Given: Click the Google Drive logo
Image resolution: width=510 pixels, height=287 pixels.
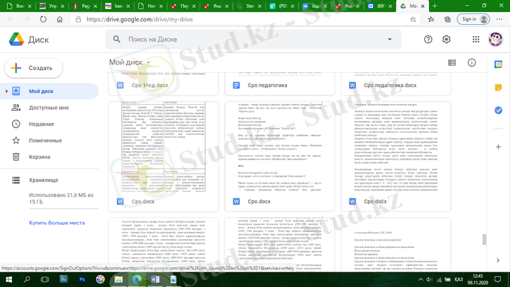Looking at the screenshot, I should click(17, 40).
